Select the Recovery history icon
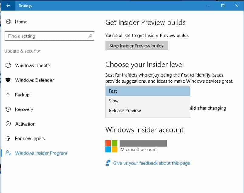The height and width of the screenshot is (193, 244). (9, 109)
